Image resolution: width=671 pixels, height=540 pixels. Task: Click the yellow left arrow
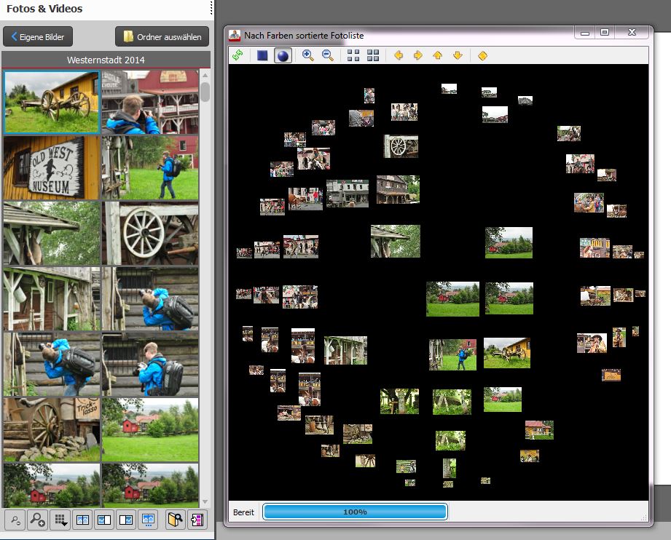pos(398,55)
